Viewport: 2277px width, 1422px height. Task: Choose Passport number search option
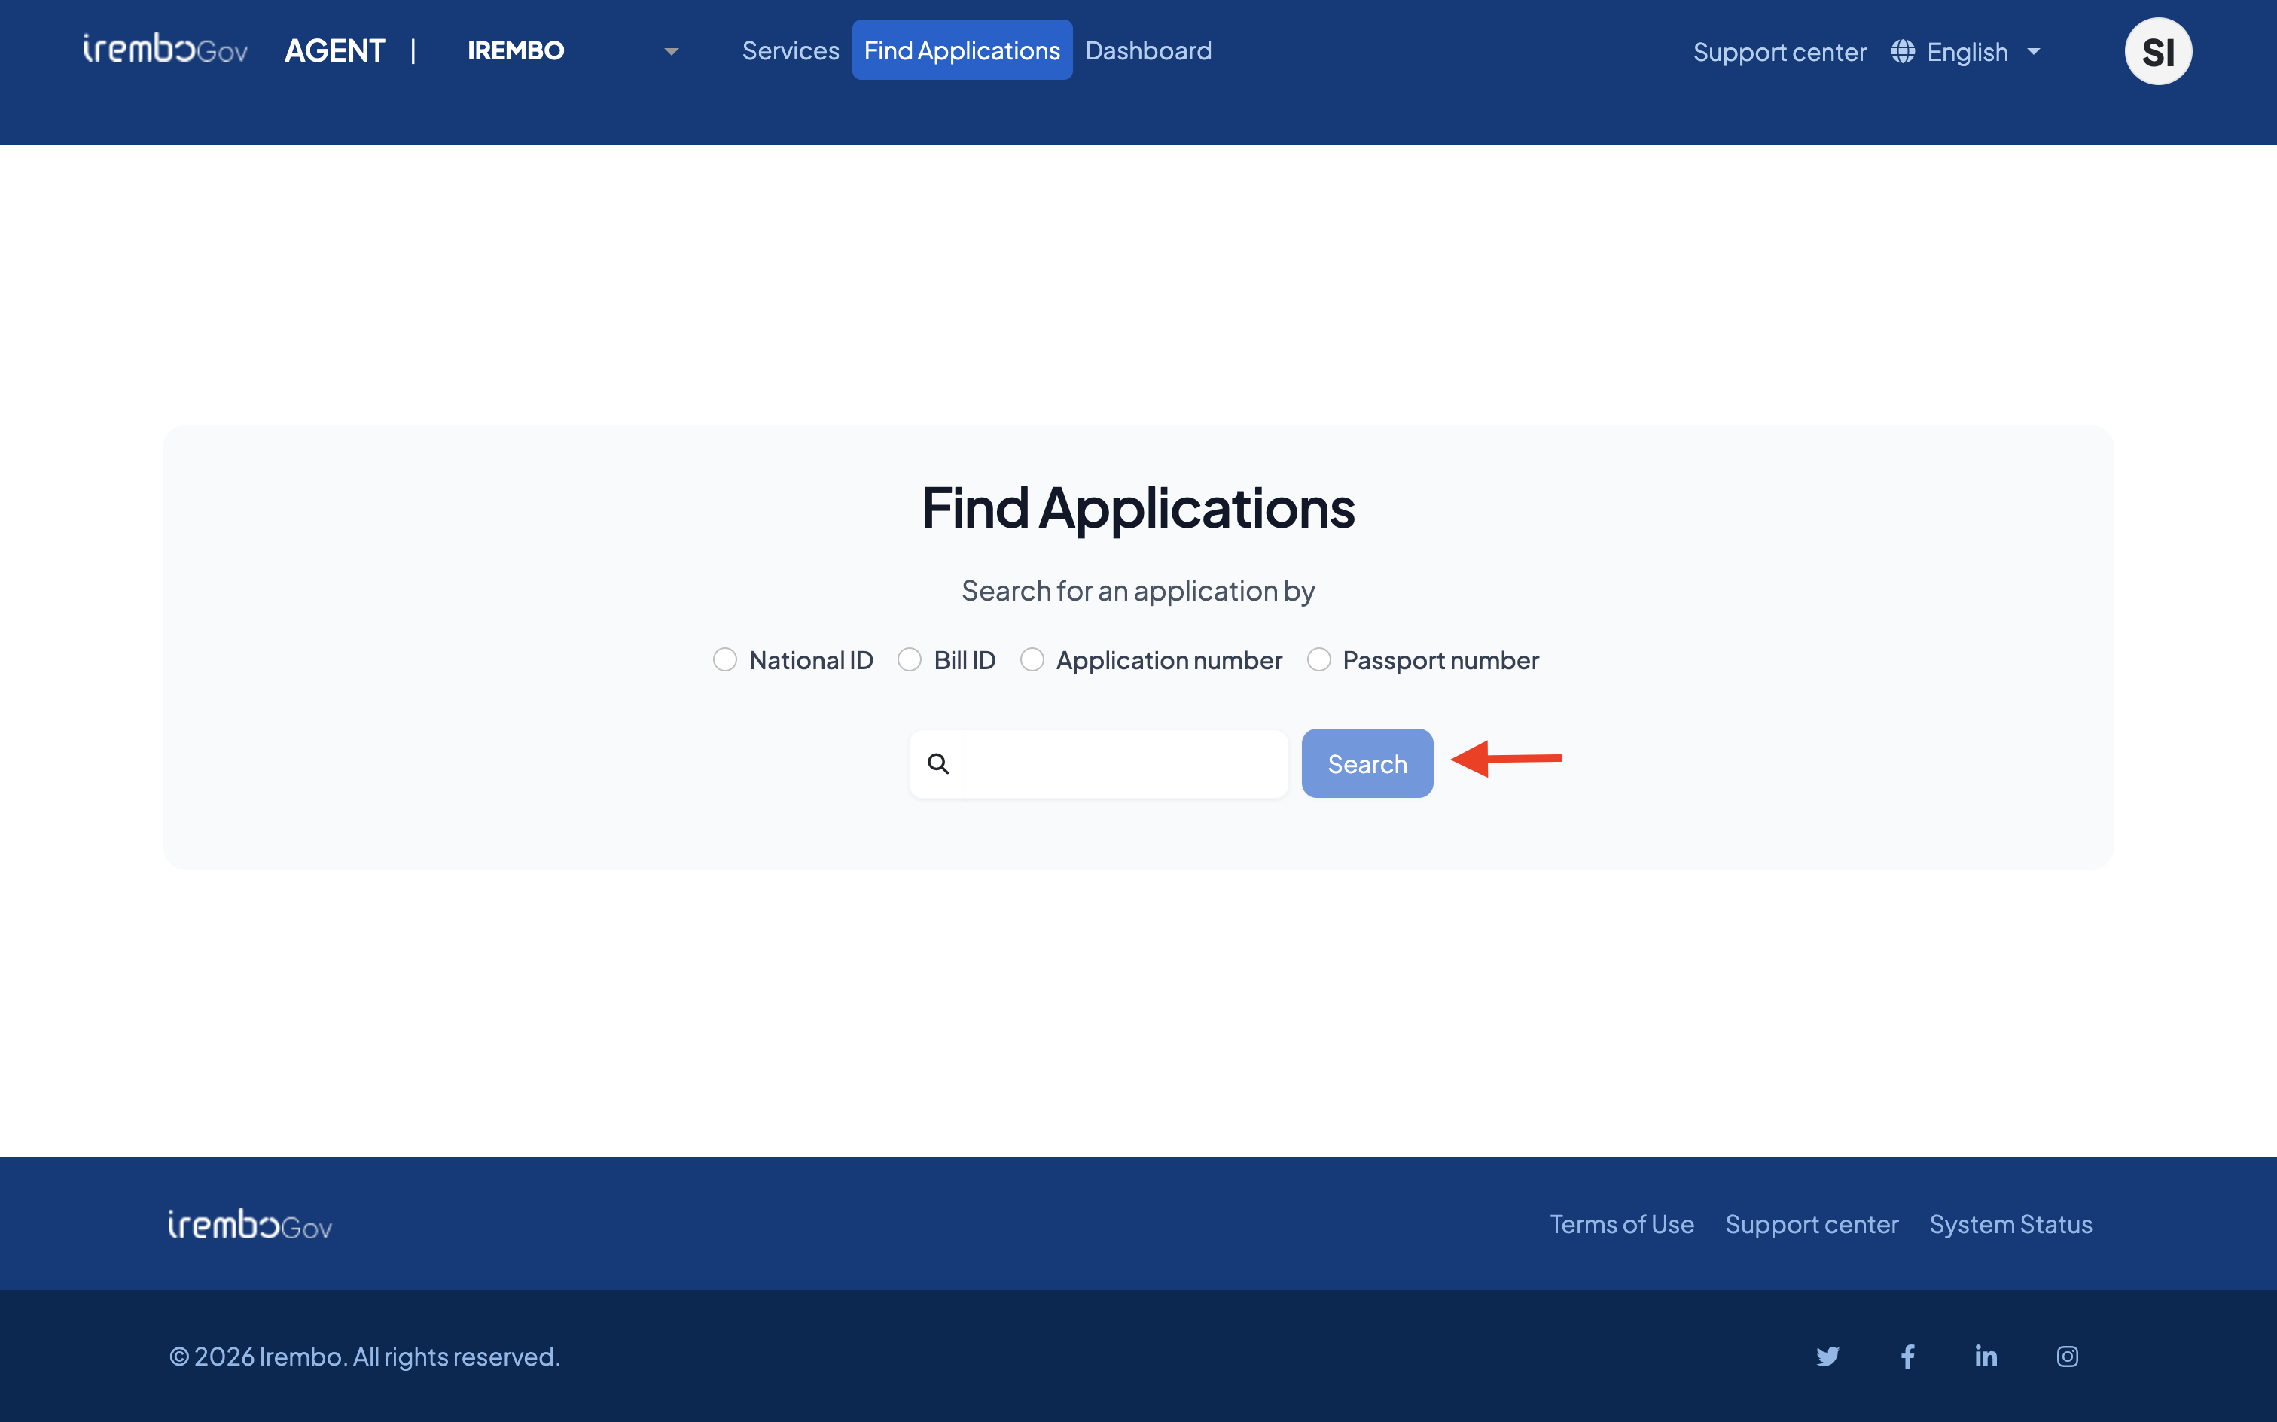1318,659
